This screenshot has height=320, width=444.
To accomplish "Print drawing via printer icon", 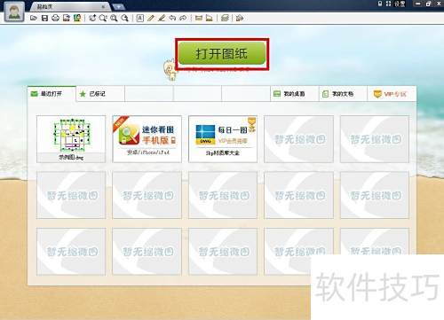I will coord(55,19).
